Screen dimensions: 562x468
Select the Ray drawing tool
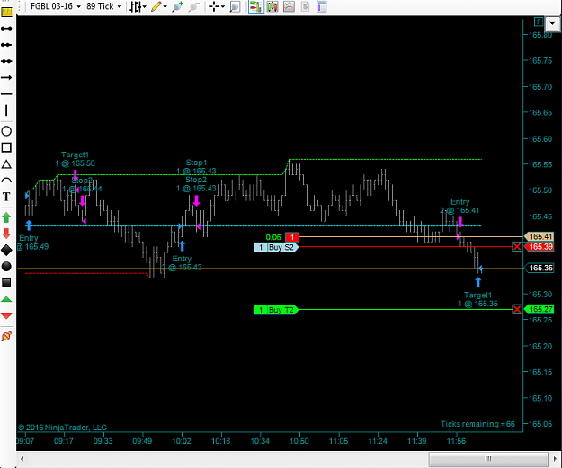tap(6, 45)
